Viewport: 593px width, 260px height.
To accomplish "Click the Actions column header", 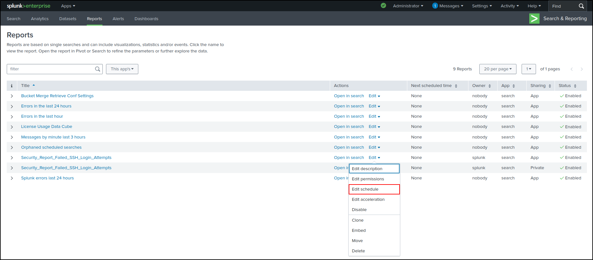I will tap(341, 86).
